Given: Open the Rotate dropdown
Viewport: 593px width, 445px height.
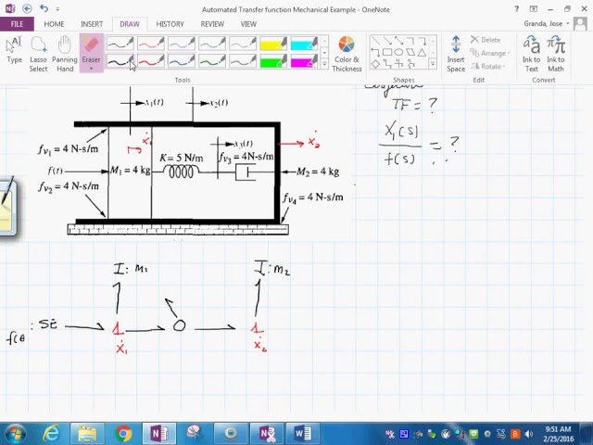Looking at the screenshot, I should point(488,66).
